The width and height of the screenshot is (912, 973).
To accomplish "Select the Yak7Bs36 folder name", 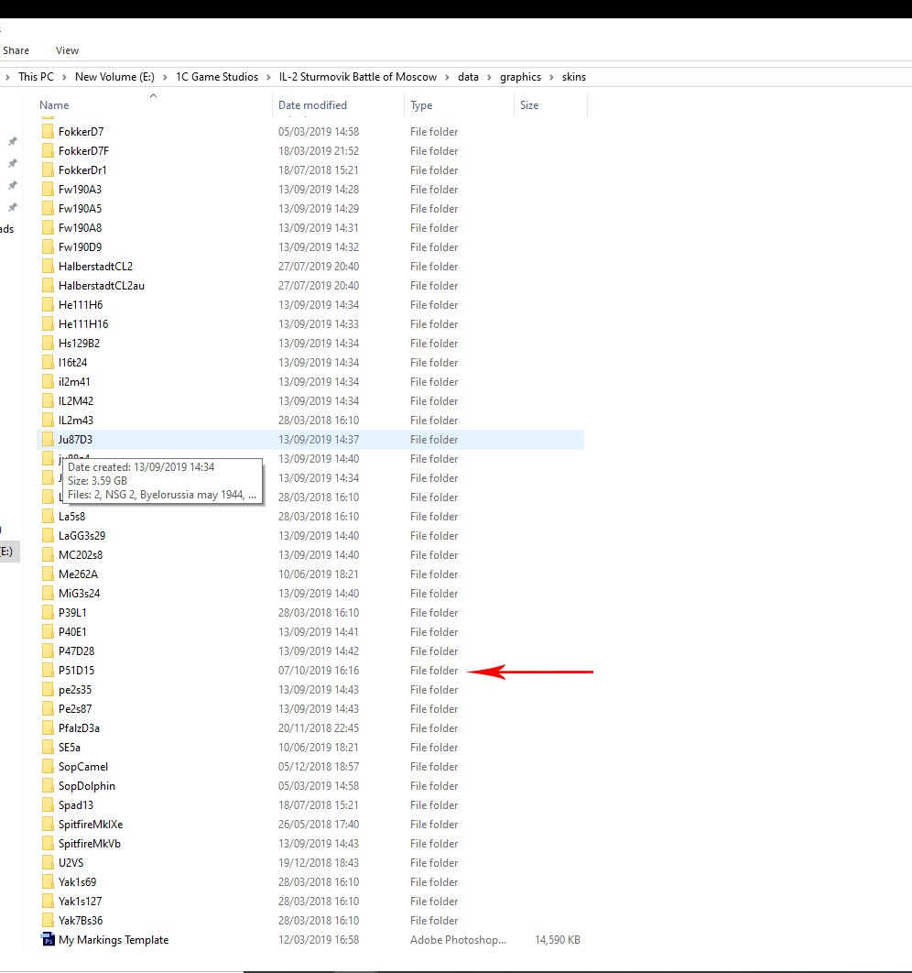I will coord(81,920).
